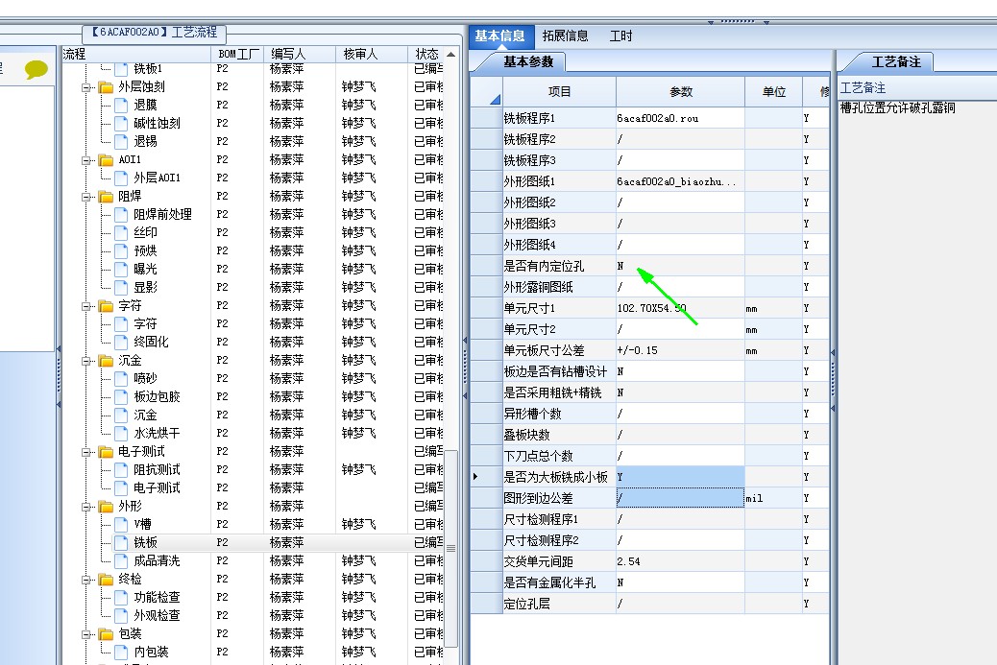The width and height of the screenshot is (997, 665).
Task: Click document icon beside 成品清洗
Action: click(121, 560)
